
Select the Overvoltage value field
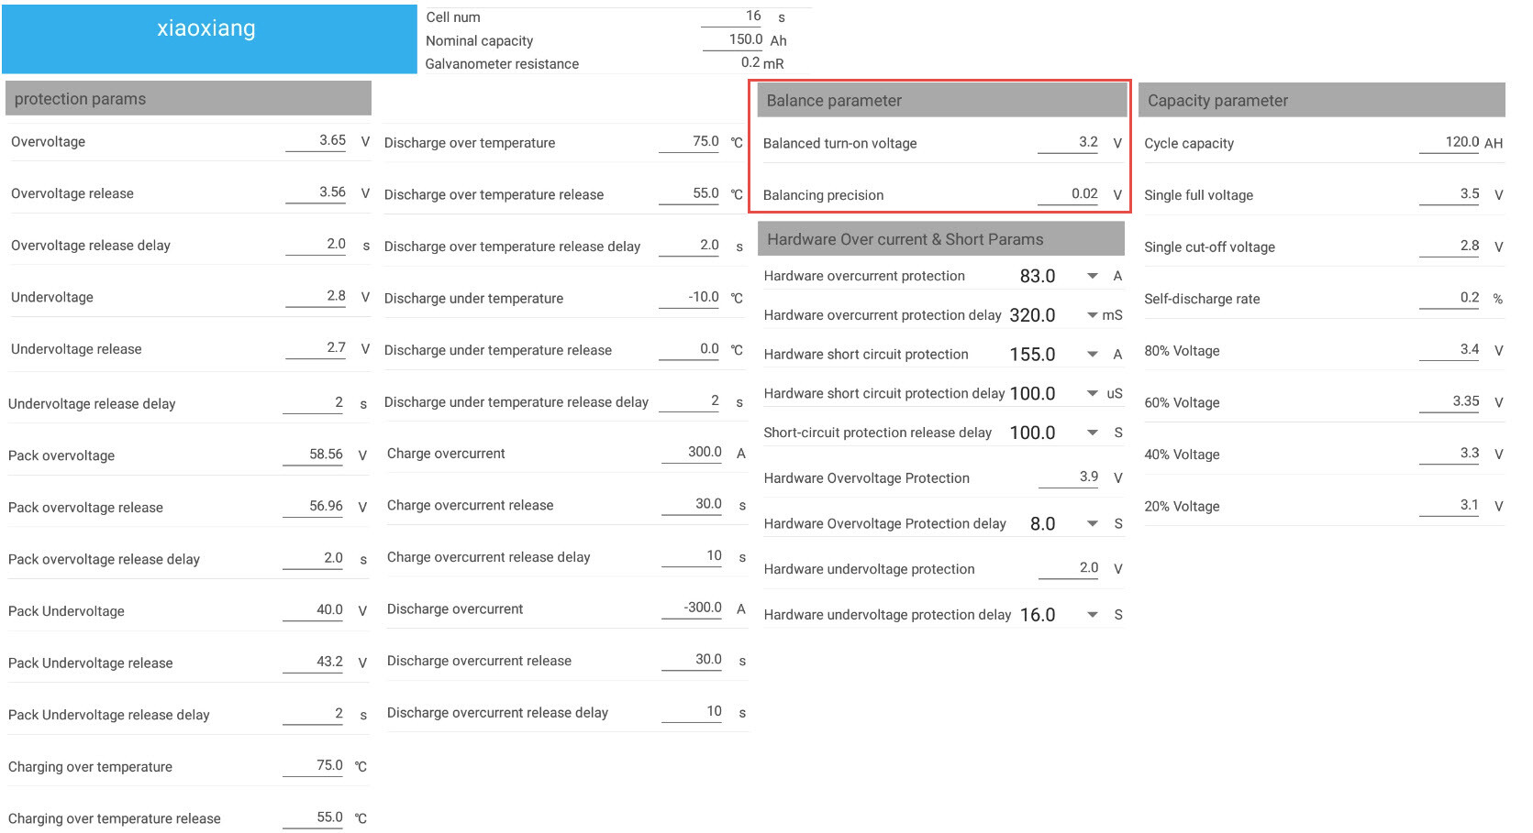click(316, 141)
